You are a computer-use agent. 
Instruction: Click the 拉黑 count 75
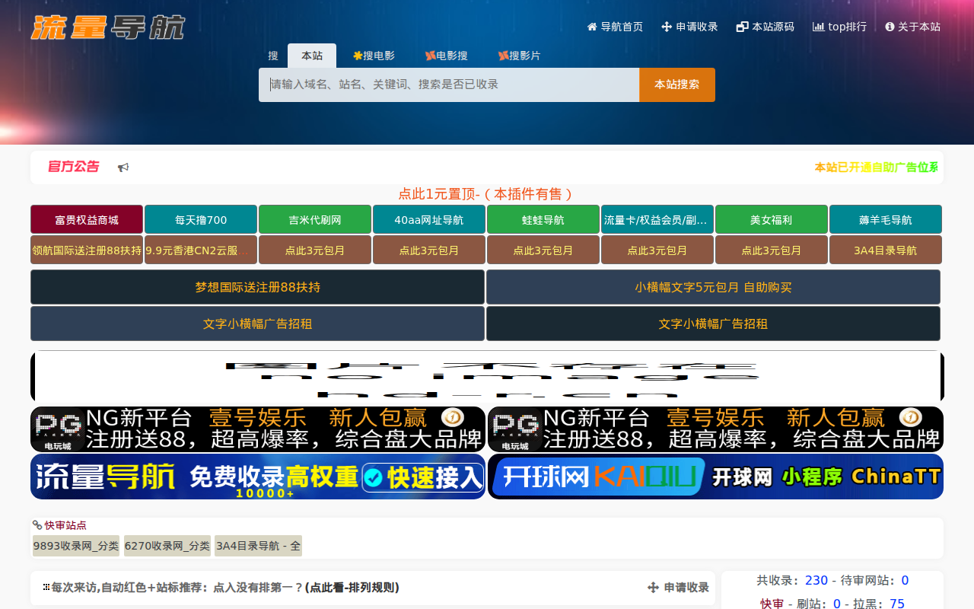pyautogui.click(x=897, y=604)
